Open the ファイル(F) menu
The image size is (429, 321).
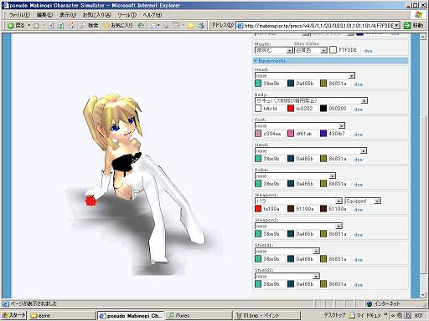pos(19,15)
